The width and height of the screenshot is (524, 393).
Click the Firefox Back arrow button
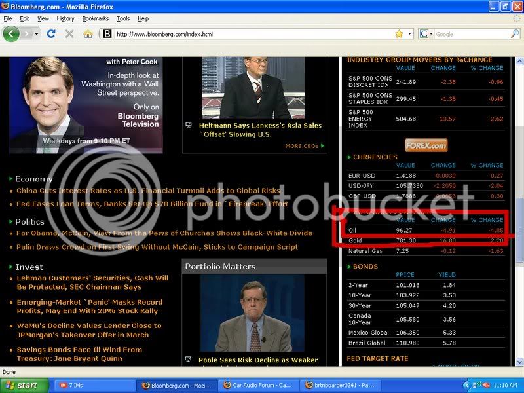(x=11, y=34)
